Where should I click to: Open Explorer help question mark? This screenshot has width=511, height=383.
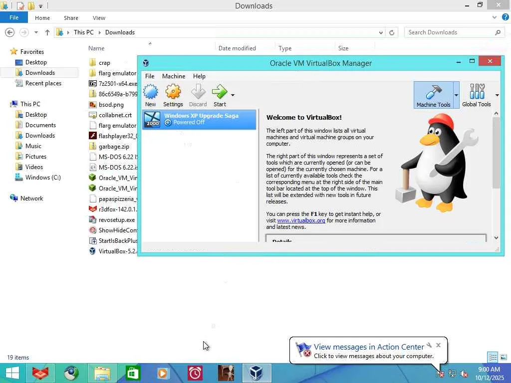pyautogui.click(x=506, y=17)
